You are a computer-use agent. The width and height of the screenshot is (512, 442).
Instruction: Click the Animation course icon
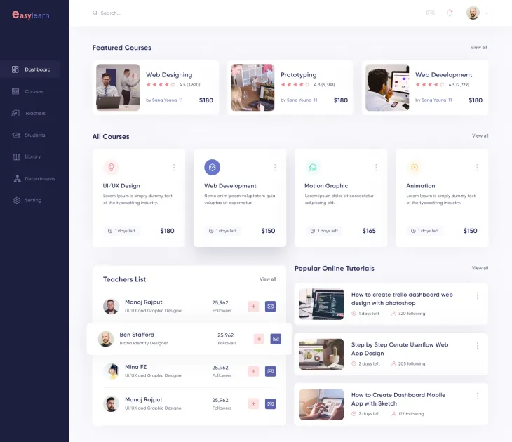tap(414, 167)
